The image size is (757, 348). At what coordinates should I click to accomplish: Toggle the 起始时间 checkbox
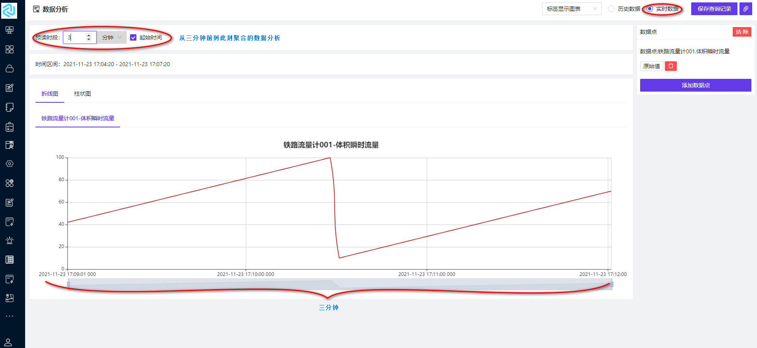[x=133, y=37]
